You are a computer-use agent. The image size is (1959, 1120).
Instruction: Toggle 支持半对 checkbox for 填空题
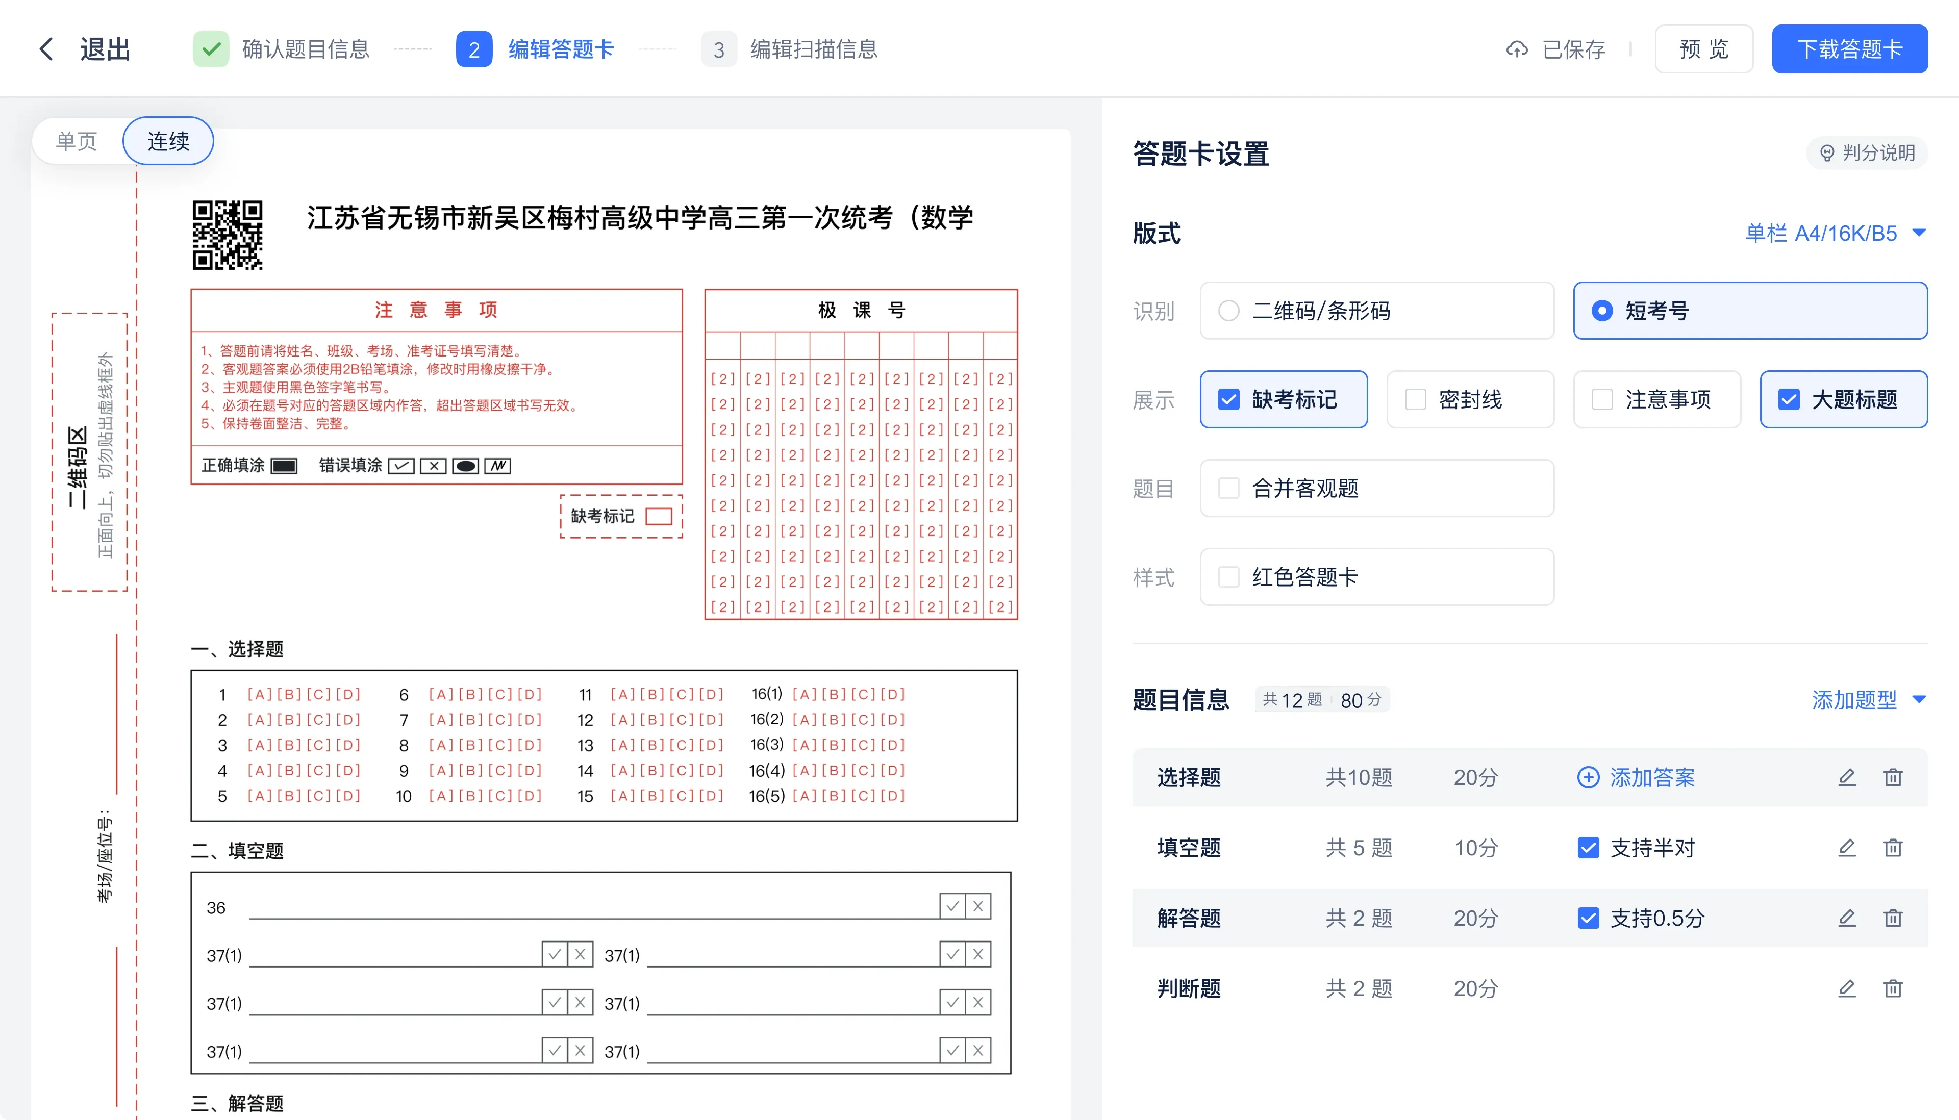(1588, 848)
